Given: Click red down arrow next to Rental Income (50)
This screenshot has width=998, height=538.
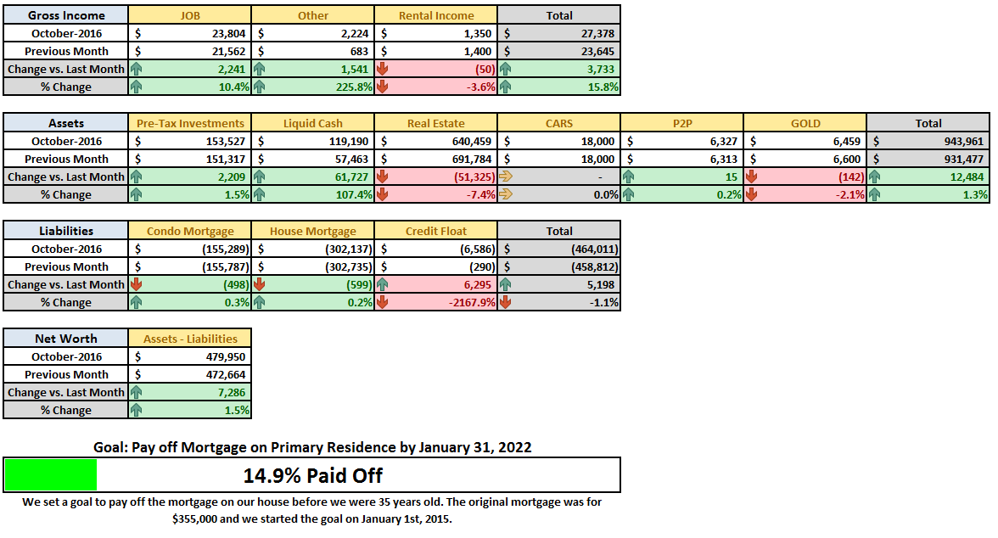Looking at the screenshot, I should [x=382, y=69].
